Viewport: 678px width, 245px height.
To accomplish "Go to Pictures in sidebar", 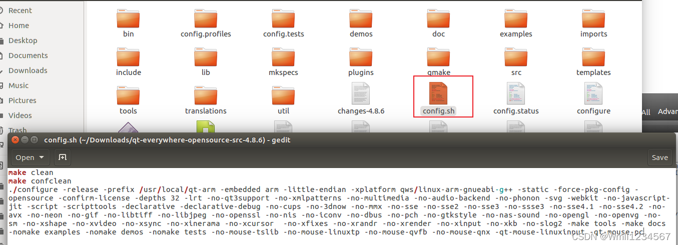I will (22, 100).
